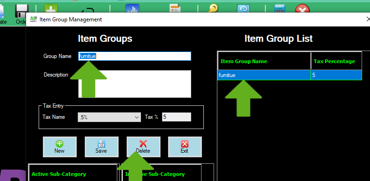Click the ID card icon in main toolbar
Image resolution: width=370 pixels, height=181 pixels.
[175, 8]
